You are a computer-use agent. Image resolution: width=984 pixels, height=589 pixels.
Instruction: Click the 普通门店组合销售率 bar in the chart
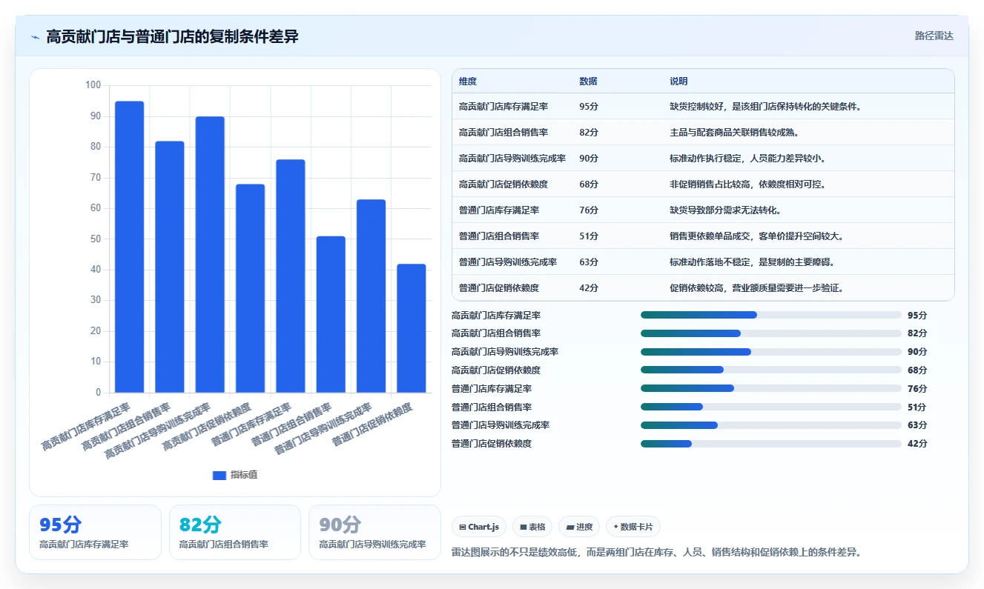click(x=331, y=314)
